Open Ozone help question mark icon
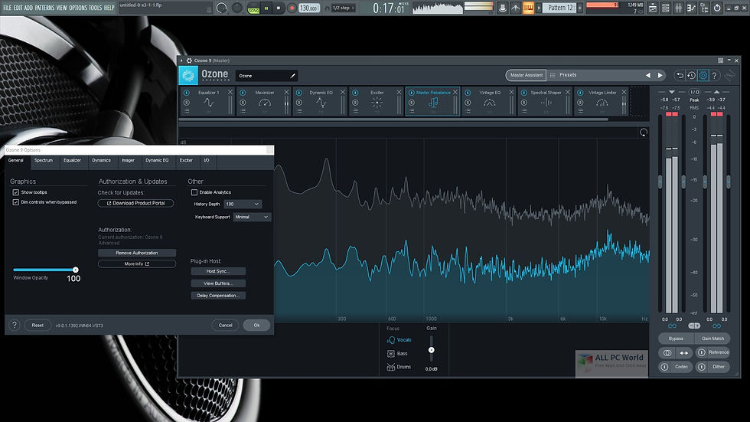The image size is (750, 422). click(715, 75)
